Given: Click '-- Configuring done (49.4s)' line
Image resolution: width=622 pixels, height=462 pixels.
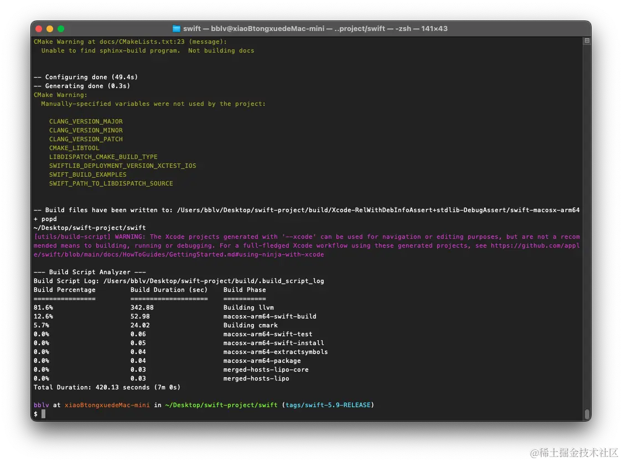Looking at the screenshot, I should pos(86,77).
